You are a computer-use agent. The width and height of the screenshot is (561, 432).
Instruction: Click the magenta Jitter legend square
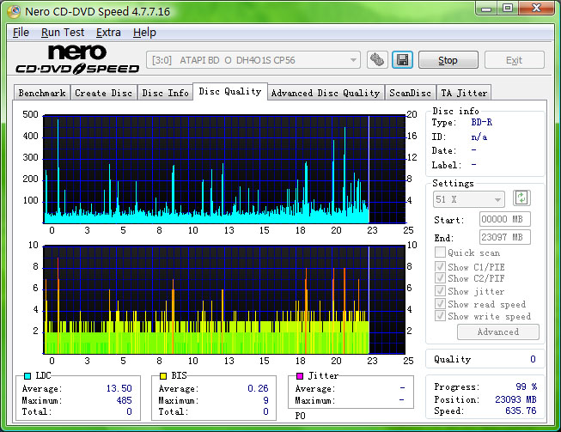[x=299, y=376]
